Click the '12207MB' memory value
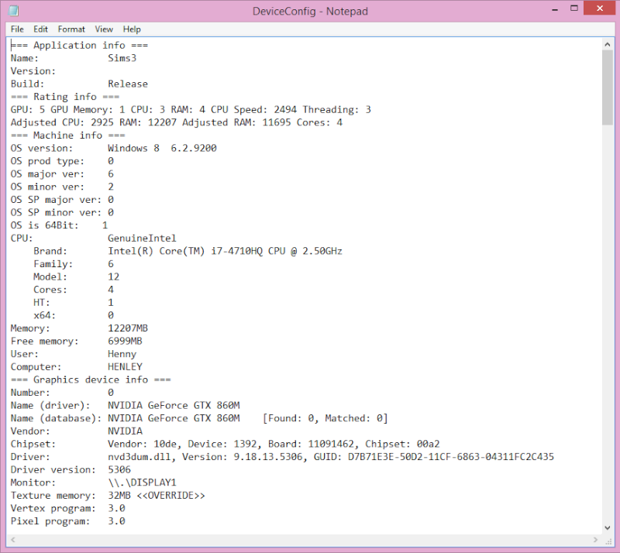 [x=128, y=328]
